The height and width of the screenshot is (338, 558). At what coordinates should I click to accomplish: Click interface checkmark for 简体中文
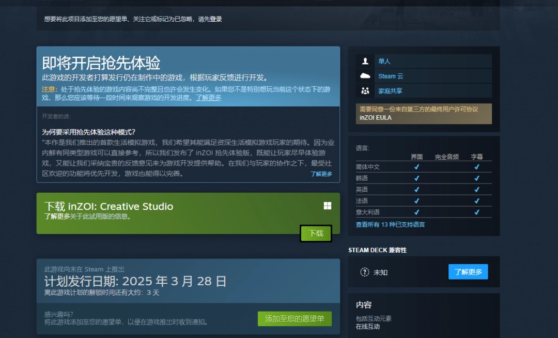417,167
